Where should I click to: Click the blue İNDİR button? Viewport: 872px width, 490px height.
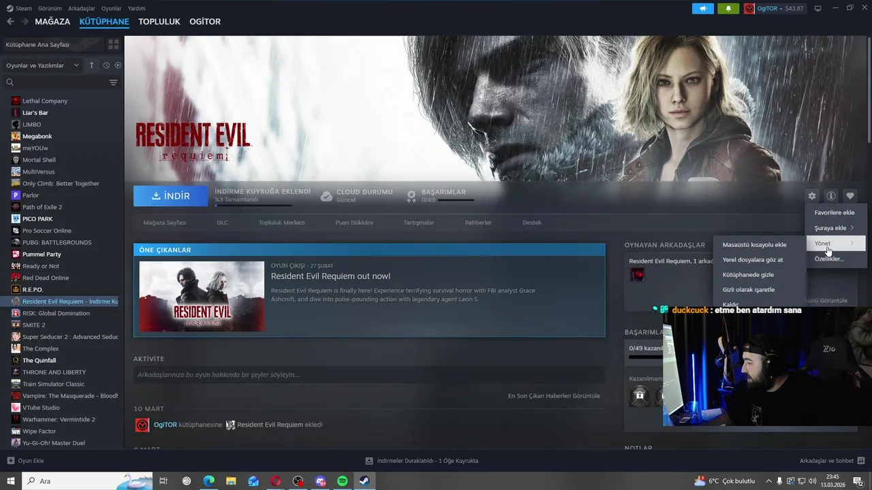tap(171, 196)
